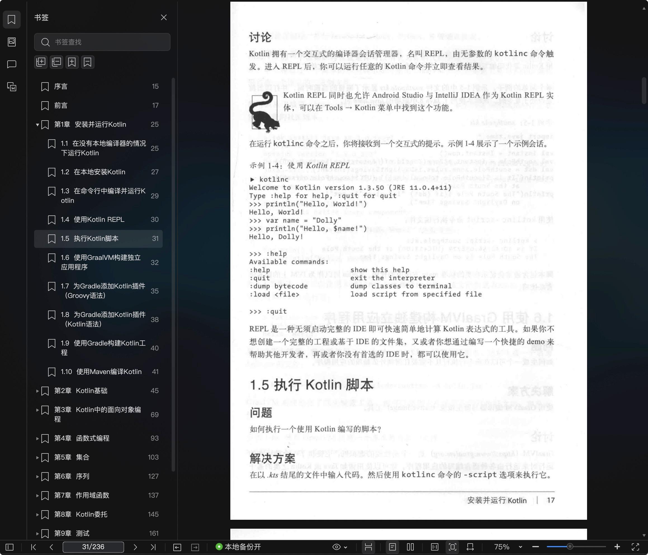This screenshot has width=648, height=555.
Task: Go to the previous page
Action: coord(51,547)
